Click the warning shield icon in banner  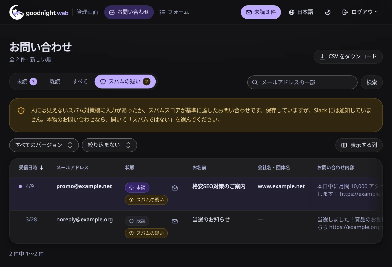[21, 111]
